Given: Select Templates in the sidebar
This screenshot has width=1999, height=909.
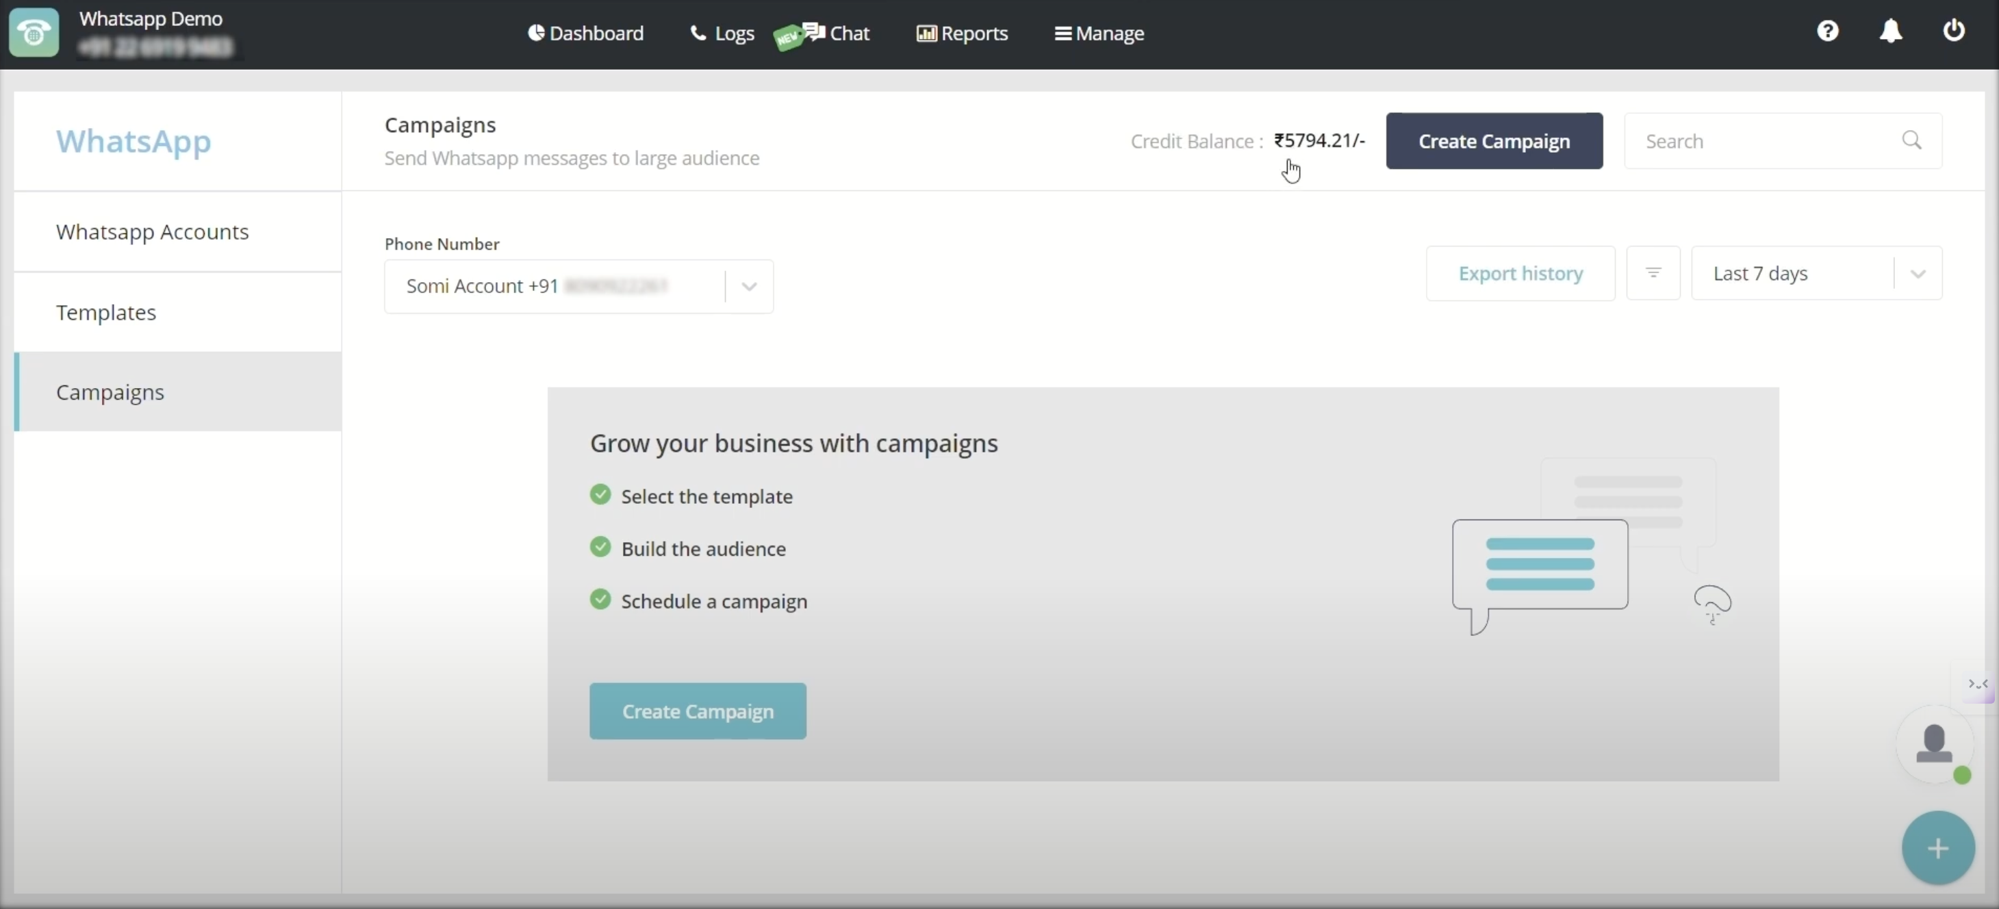Looking at the screenshot, I should (106, 313).
